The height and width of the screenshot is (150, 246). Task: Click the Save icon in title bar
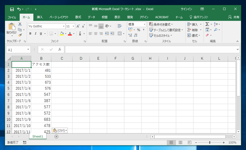(x=12, y=9)
